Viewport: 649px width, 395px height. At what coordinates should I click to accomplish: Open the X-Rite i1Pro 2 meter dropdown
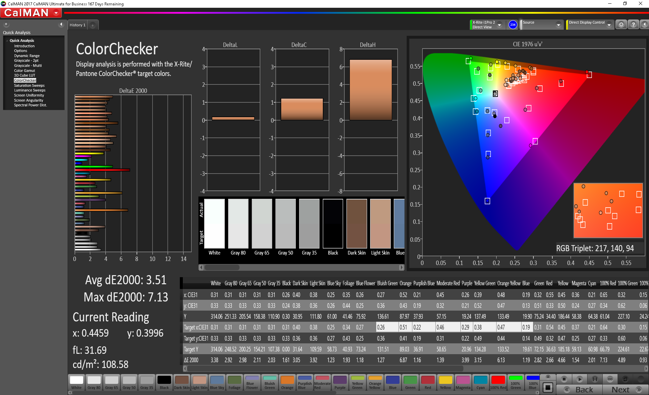pos(499,25)
